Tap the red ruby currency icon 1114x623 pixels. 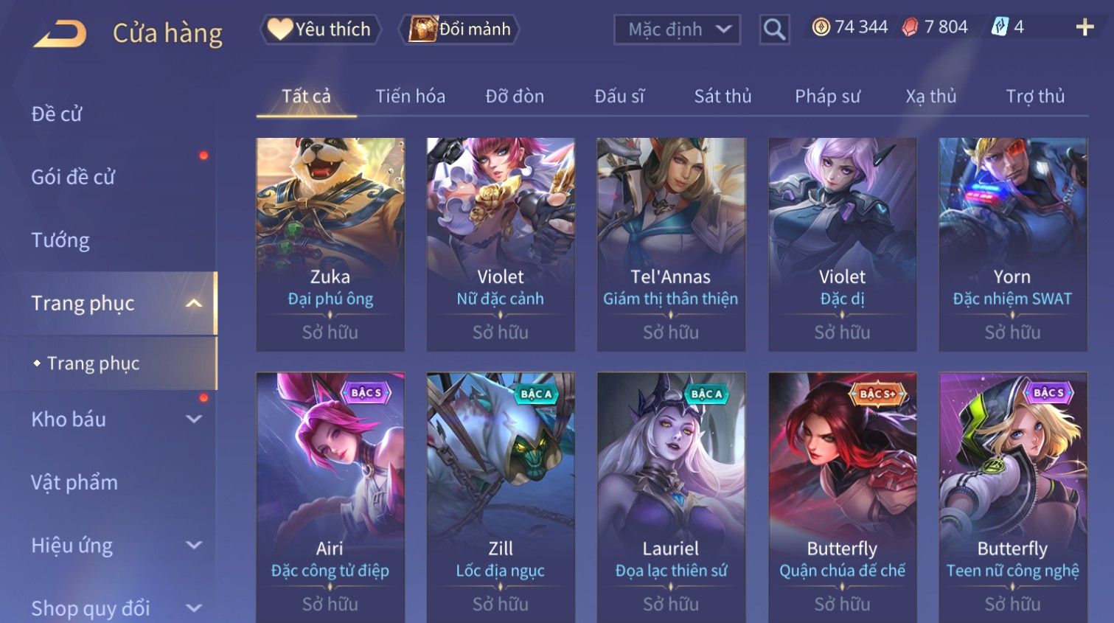910,27
